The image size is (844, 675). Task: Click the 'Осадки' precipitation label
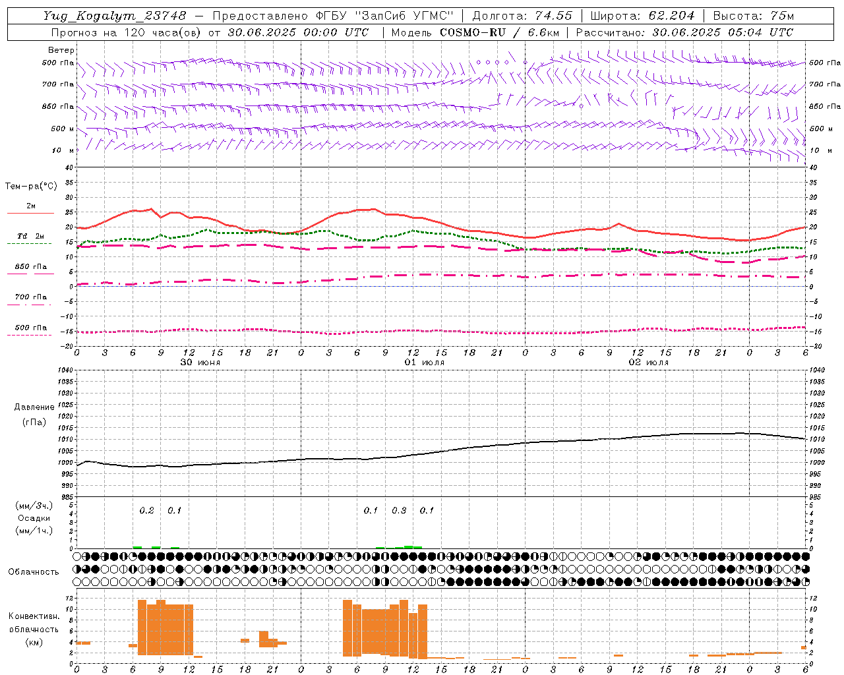[x=34, y=518]
